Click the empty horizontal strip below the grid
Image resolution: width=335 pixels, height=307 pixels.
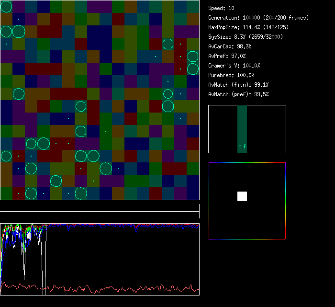pyautogui.click(x=100, y=207)
